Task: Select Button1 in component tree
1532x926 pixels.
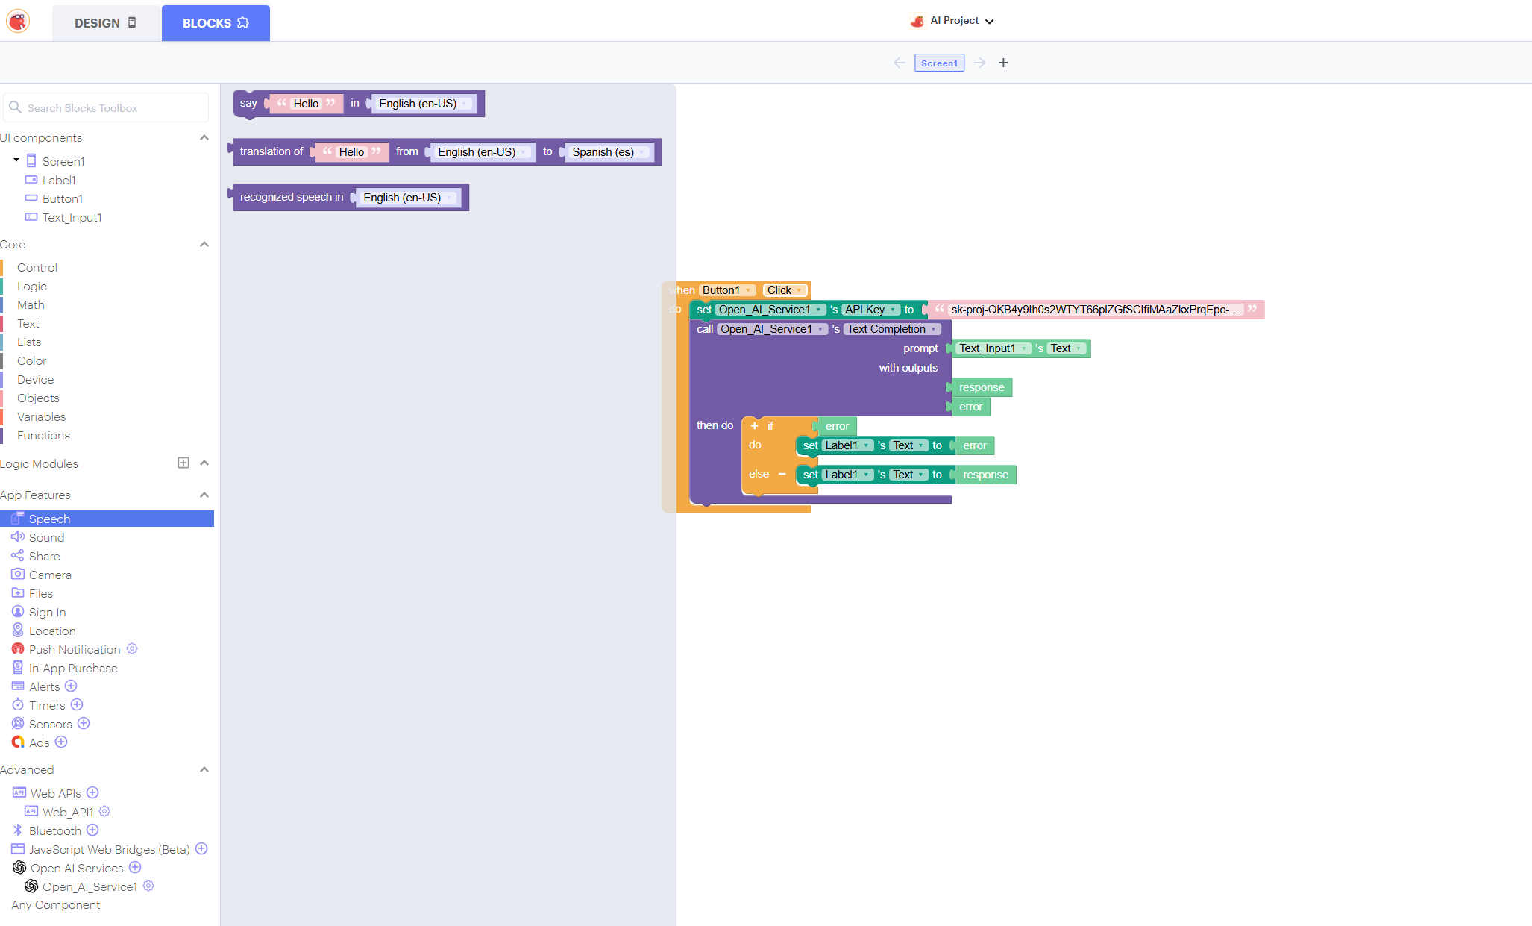Action: point(63,198)
